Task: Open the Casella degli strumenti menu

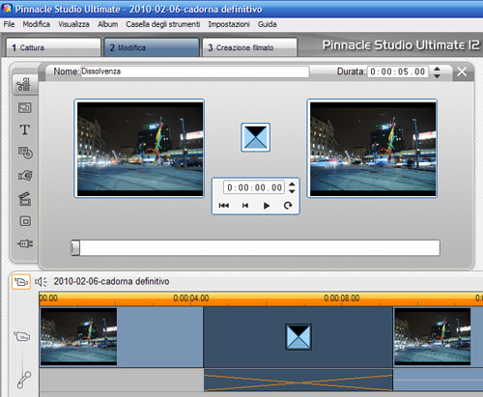Action: coord(163,24)
